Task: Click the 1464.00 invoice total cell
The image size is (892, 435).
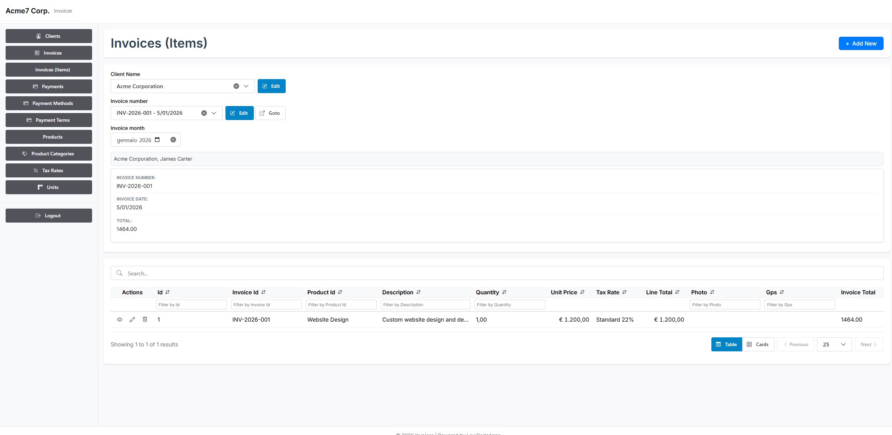Action: tap(851, 320)
